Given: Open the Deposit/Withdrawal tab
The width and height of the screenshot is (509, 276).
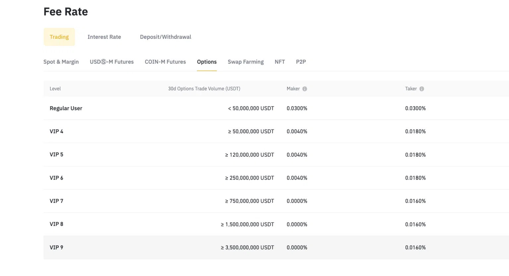Looking at the screenshot, I should (x=165, y=37).
